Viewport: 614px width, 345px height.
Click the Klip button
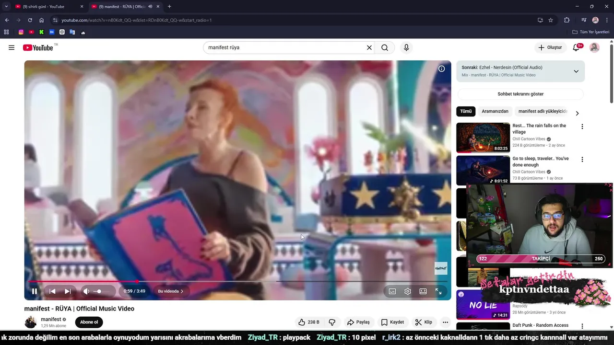424,322
